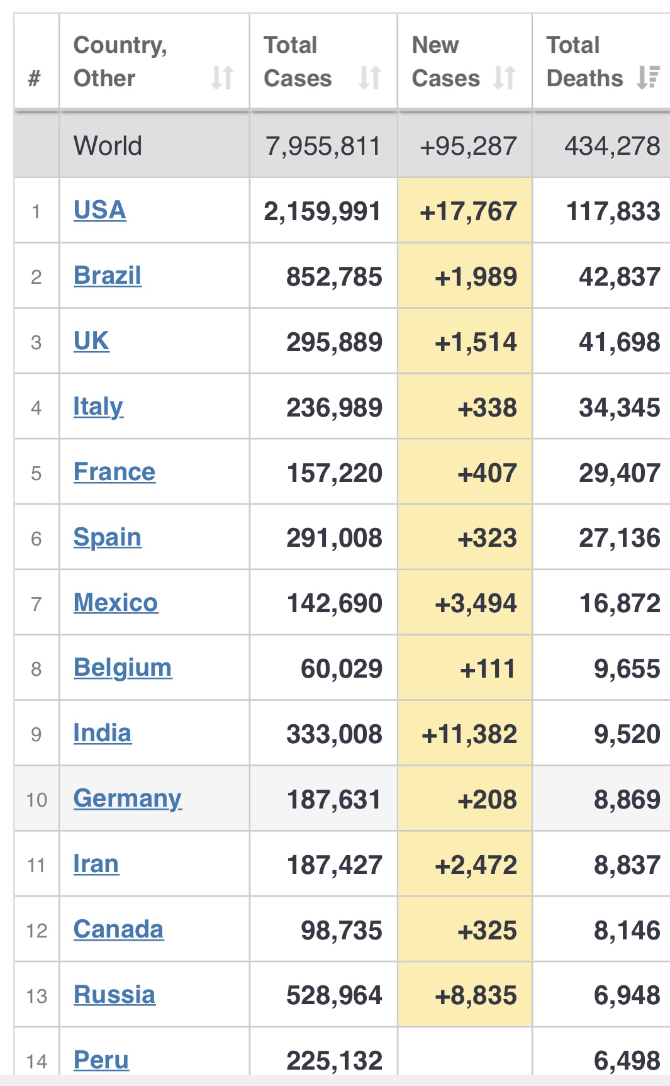
Task: Open the Peru country link
Action: tap(101, 1060)
